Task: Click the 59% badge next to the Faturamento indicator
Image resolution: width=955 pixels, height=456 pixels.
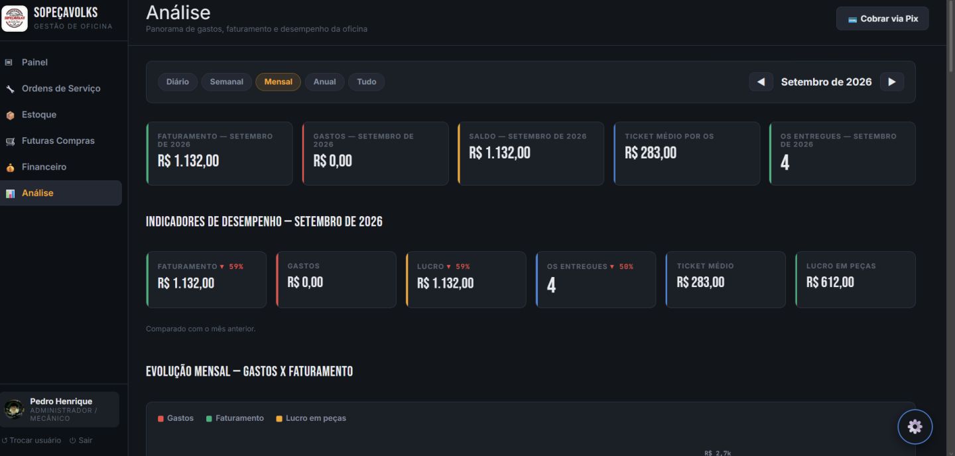Action: click(232, 266)
